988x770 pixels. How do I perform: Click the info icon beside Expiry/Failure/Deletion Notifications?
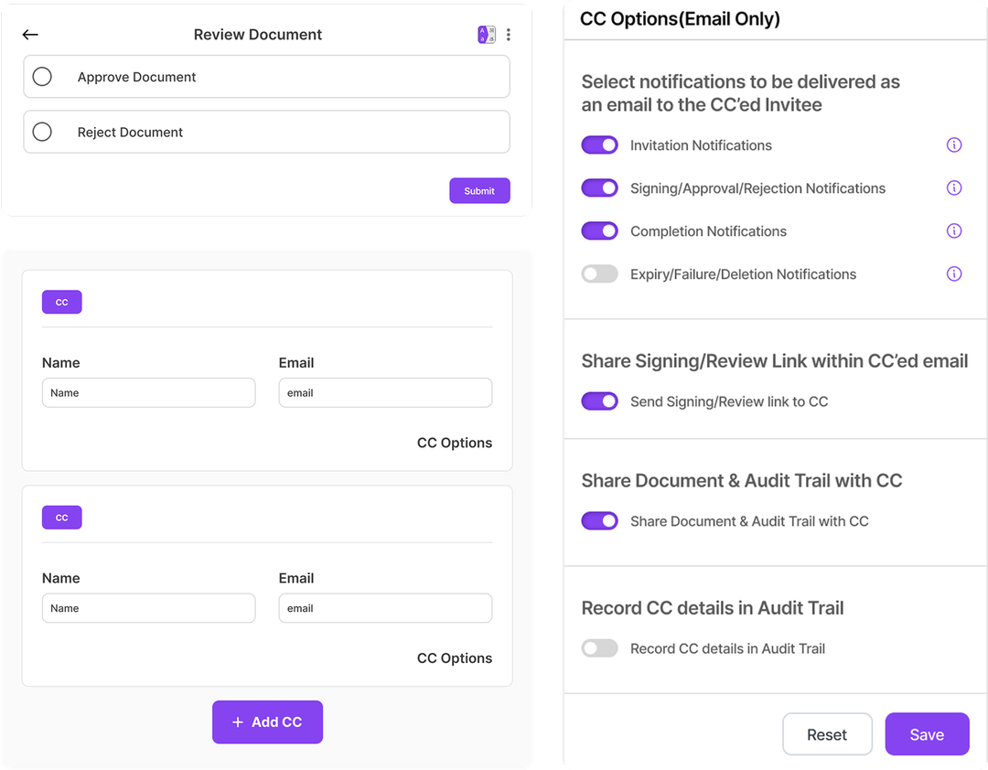click(954, 273)
